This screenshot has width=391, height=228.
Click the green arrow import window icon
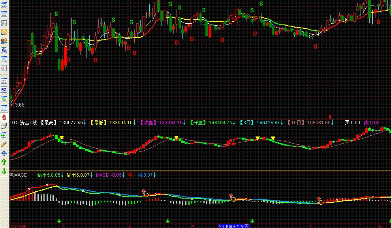[4, 135]
